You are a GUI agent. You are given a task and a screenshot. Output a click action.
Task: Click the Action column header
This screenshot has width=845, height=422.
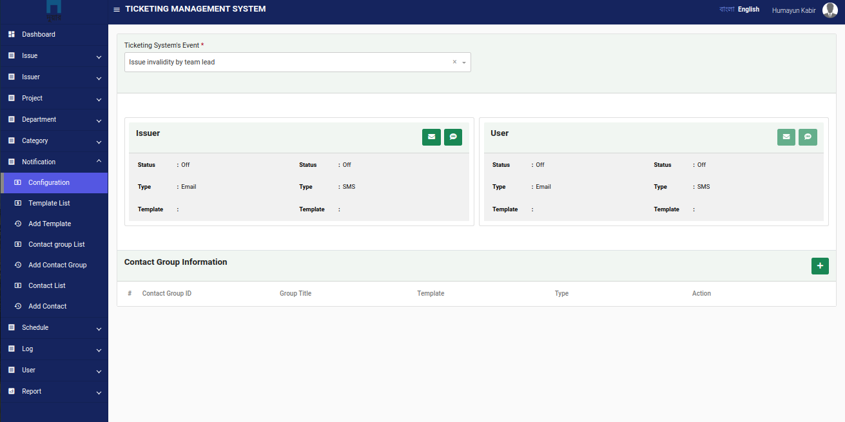(x=701, y=294)
